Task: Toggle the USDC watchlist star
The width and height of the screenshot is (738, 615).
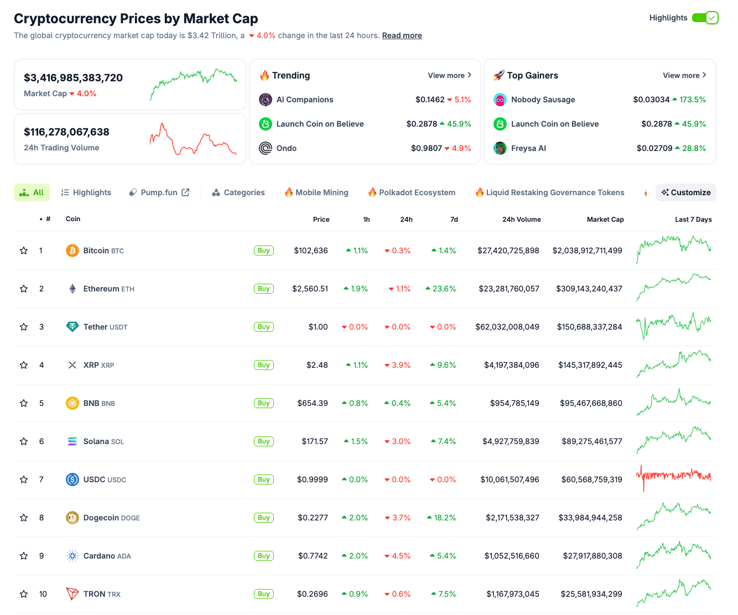Action: click(x=24, y=480)
